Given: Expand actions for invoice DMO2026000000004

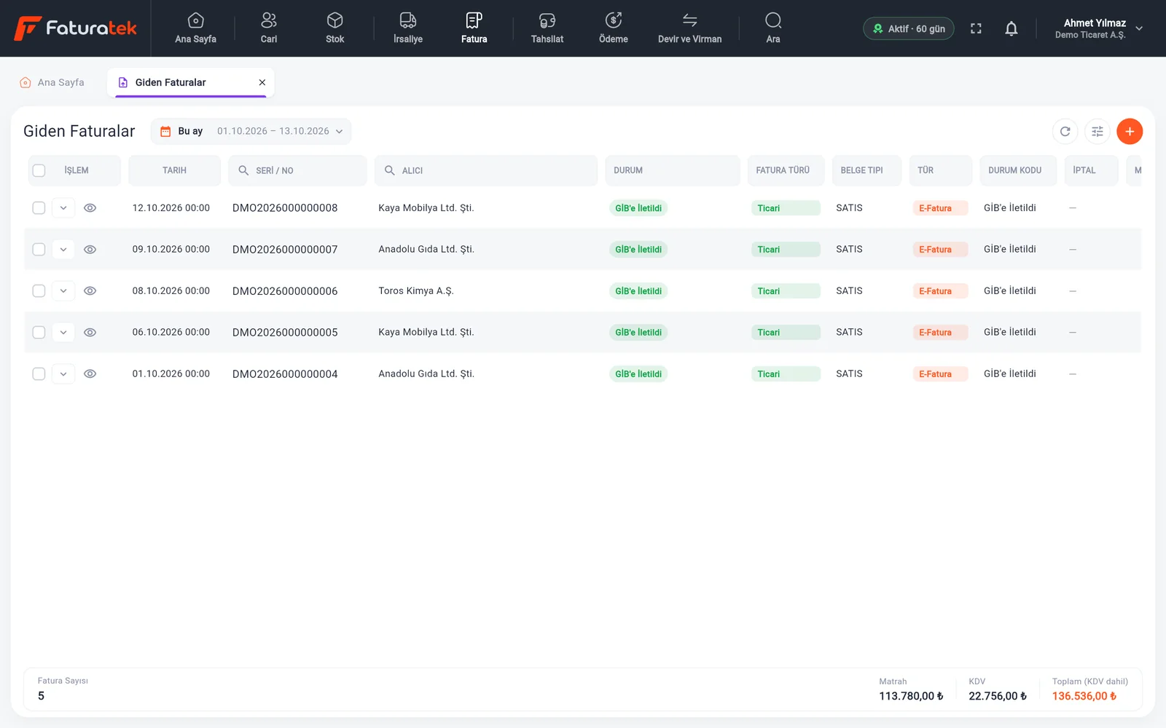Looking at the screenshot, I should pyautogui.click(x=63, y=374).
